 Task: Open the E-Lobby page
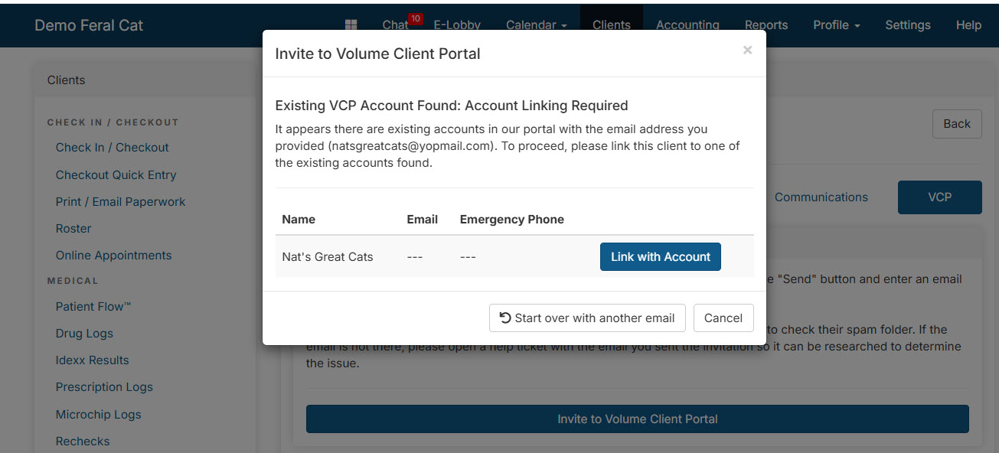[x=457, y=25]
